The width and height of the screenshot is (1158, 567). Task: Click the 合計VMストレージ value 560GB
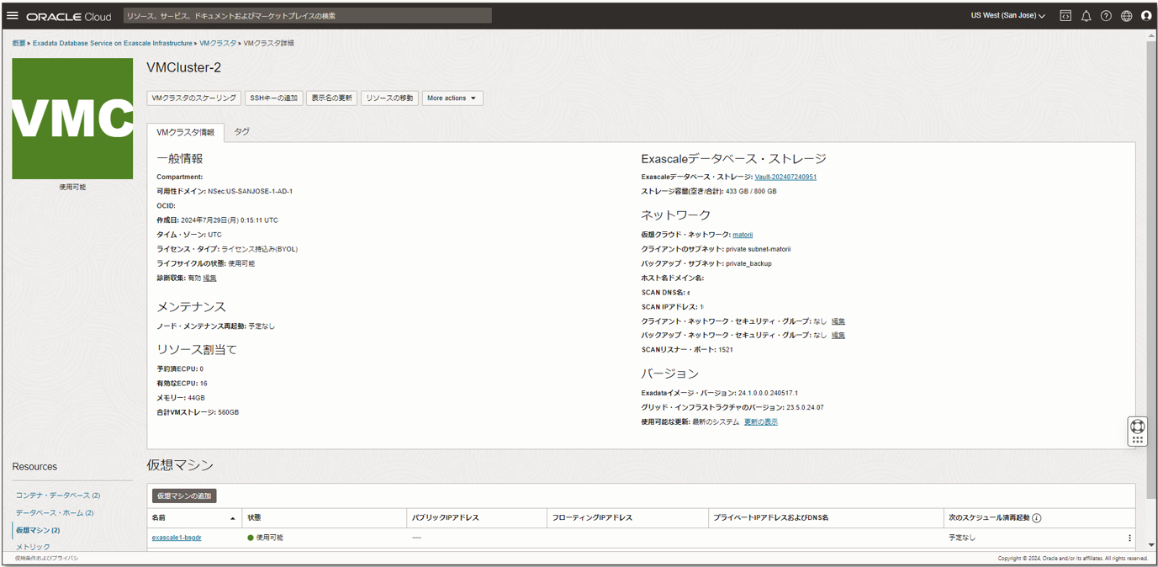coord(229,413)
